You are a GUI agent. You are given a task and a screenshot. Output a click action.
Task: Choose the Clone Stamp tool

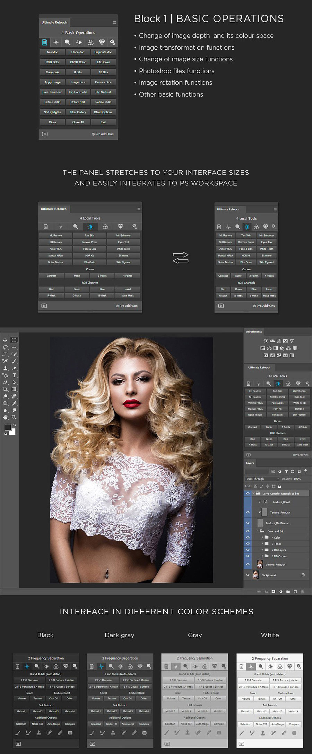pos(5,368)
